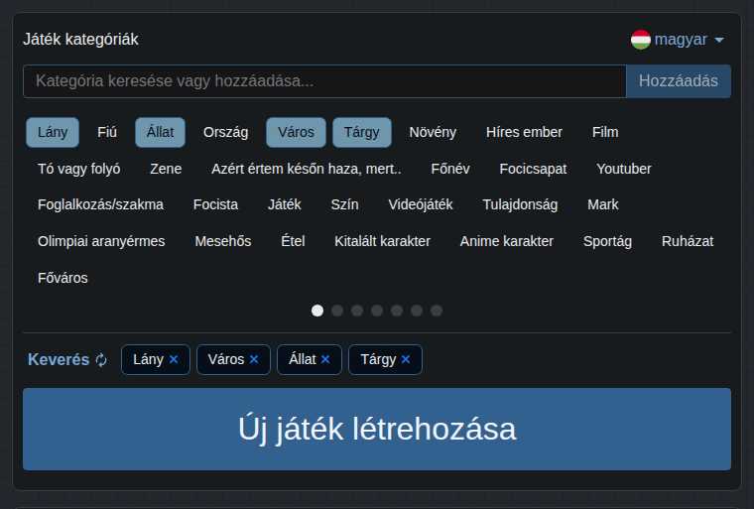Select Azért értem későn haza, mert.. category

tap(307, 169)
